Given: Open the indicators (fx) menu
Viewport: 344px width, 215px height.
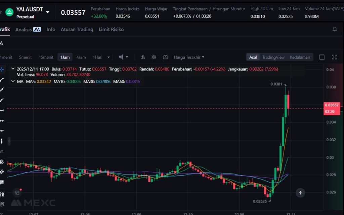Looking at the screenshot, I should pos(143,57).
